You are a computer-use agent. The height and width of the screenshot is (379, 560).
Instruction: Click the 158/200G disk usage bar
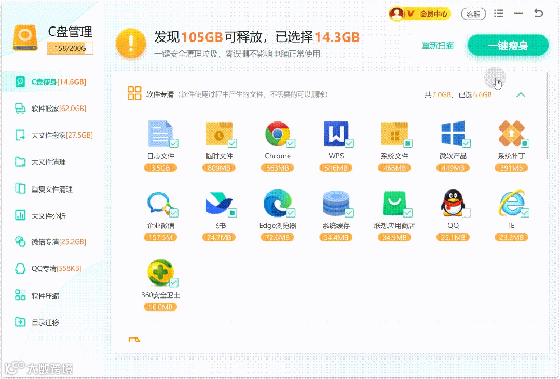[70, 48]
